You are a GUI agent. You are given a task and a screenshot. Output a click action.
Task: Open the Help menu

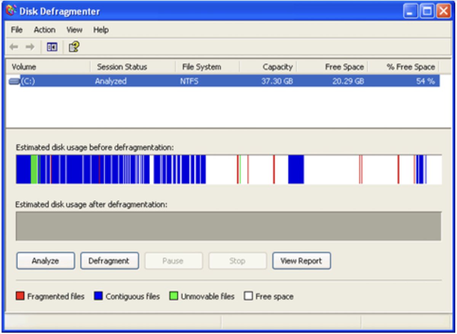coord(101,30)
